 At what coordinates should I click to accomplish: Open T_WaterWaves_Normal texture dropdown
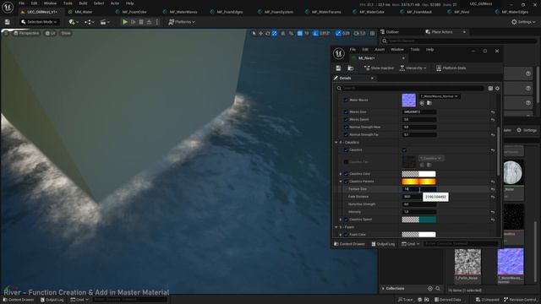[x=439, y=96]
